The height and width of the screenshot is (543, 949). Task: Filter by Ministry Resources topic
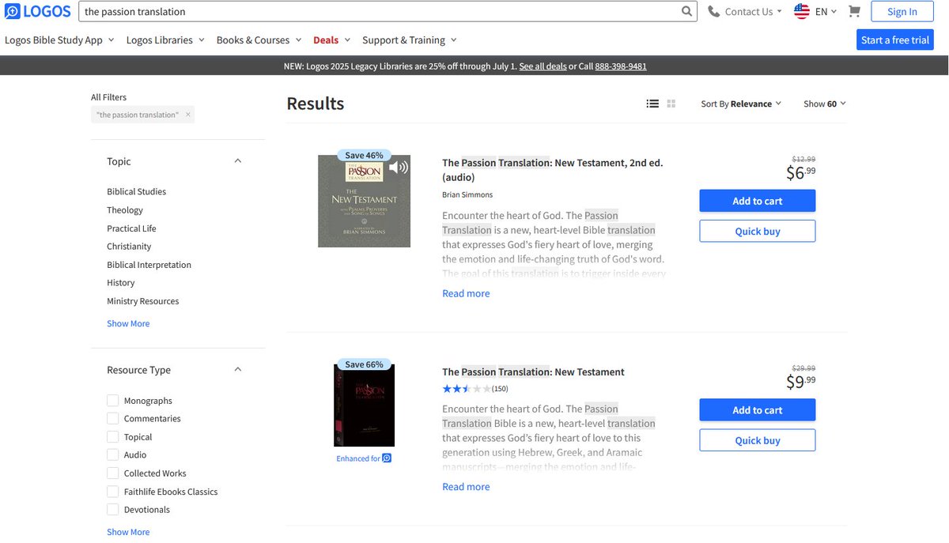point(143,301)
